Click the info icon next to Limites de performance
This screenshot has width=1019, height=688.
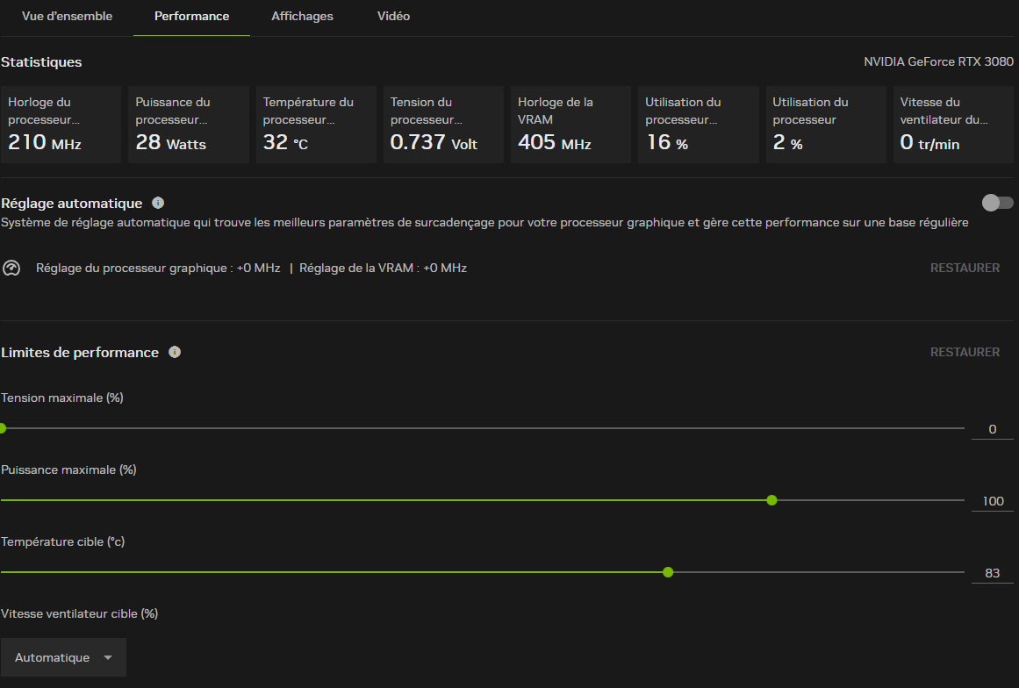click(175, 352)
